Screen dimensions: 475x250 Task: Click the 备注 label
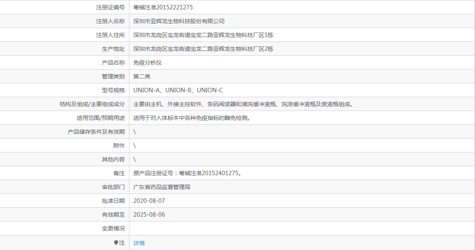coord(119,173)
